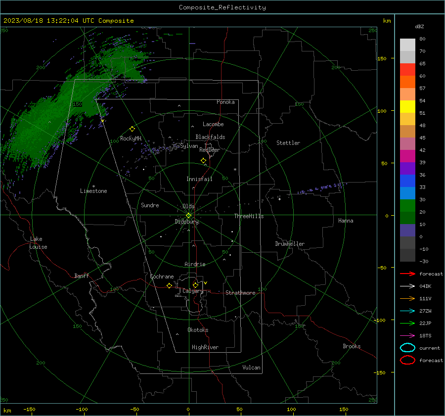This screenshot has height=416, width=445.
Task: Click the Hanna label
Action: pyautogui.click(x=346, y=221)
